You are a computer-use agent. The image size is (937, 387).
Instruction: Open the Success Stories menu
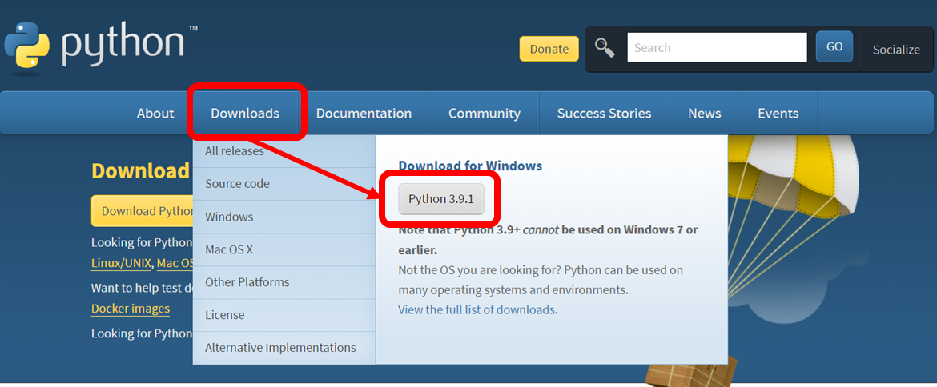(604, 114)
